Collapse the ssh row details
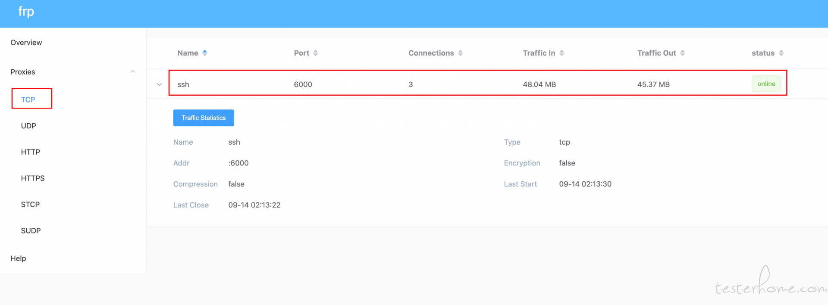Screen dimensions: 828x305 (x=159, y=84)
